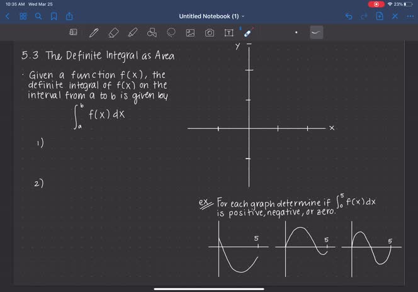Toggle bookmark for this page
Viewport: 418px width, 292px height.
tap(54, 16)
